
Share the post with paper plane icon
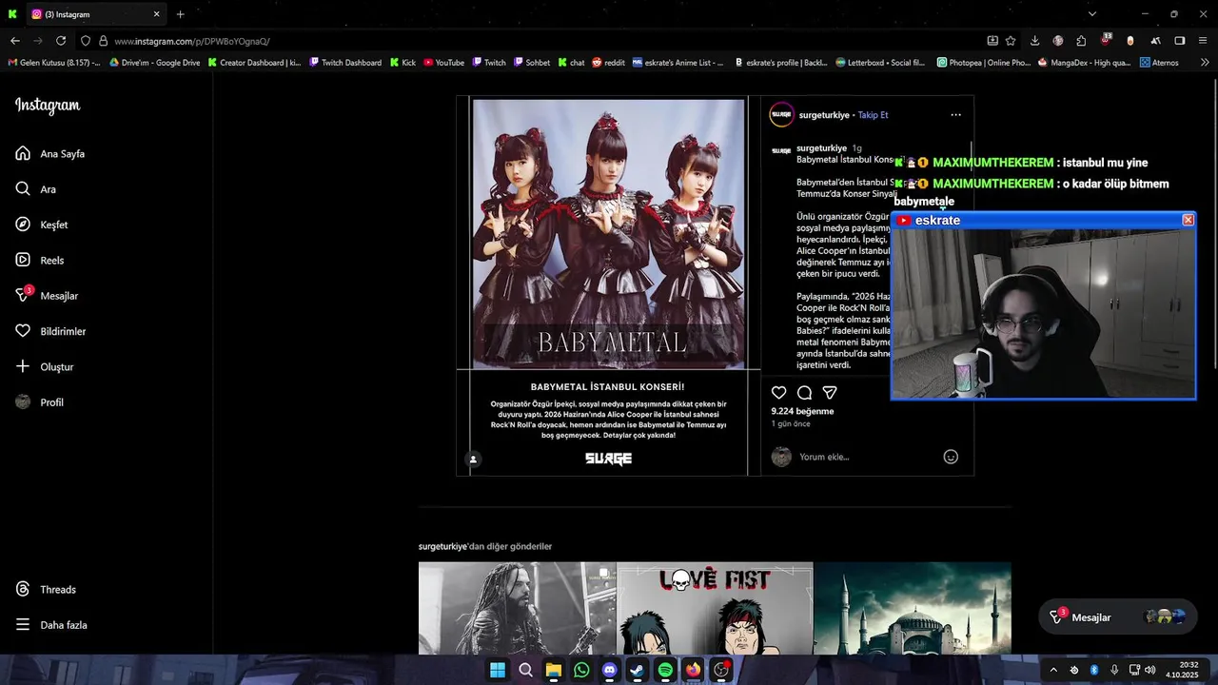tap(830, 392)
